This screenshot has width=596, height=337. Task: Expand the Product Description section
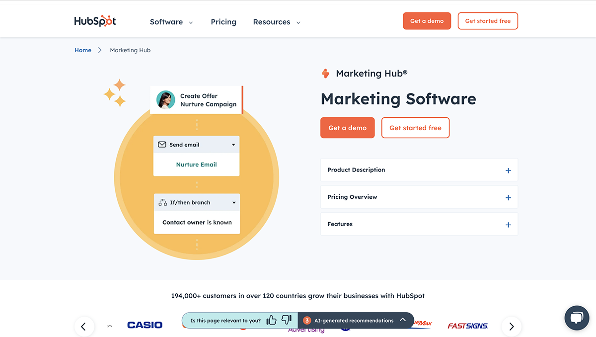point(508,170)
